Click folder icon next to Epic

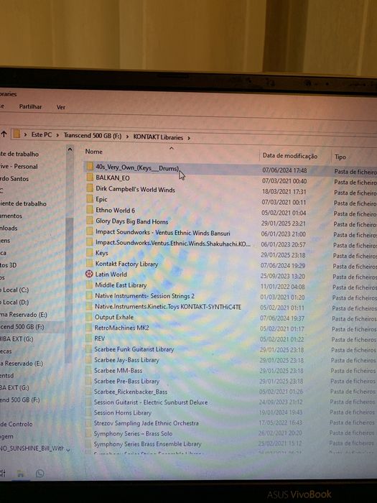[90, 199]
